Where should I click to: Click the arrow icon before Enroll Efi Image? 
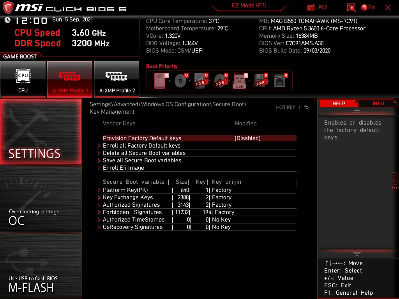[99, 168]
